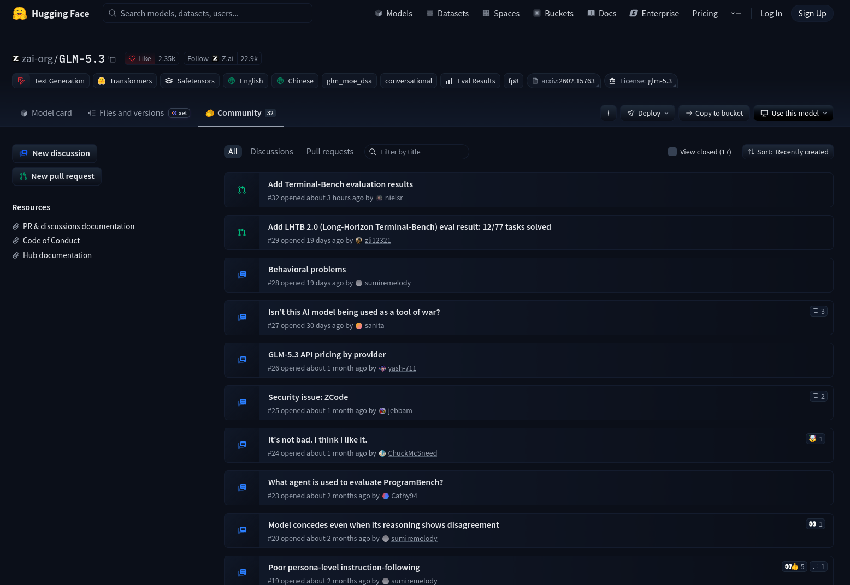The width and height of the screenshot is (850, 585).
Task: Open the sumiremelody profile on Behavioral problems
Action: click(x=388, y=283)
